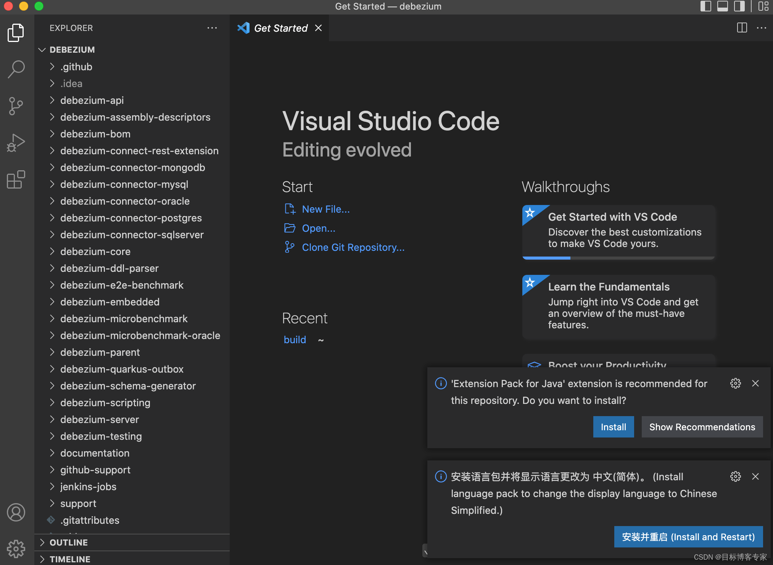Image resolution: width=773 pixels, height=565 pixels.
Task: Select the .idea folder
Action: [132, 83]
